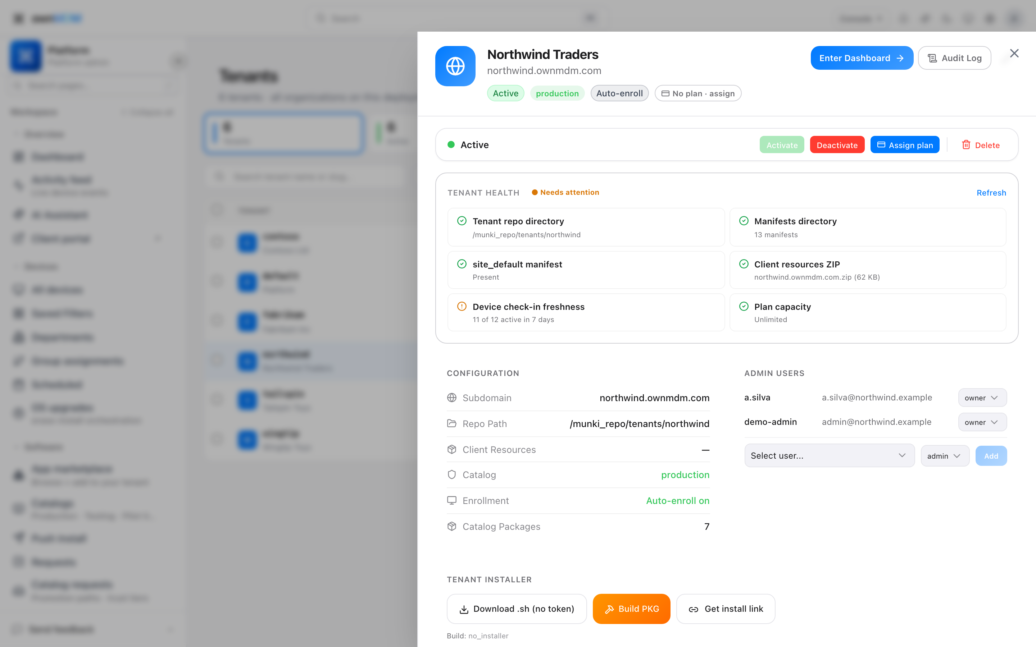The width and height of the screenshot is (1036, 647).
Task: Click the folder icon next to Repo Path
Action: pos(452,424)
